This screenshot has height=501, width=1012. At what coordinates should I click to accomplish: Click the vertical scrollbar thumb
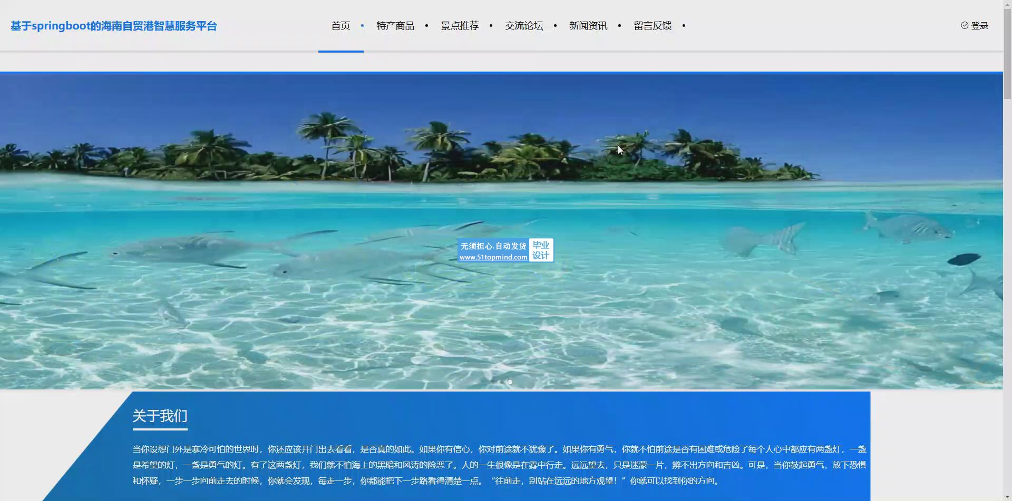(x=1007, y=50)
